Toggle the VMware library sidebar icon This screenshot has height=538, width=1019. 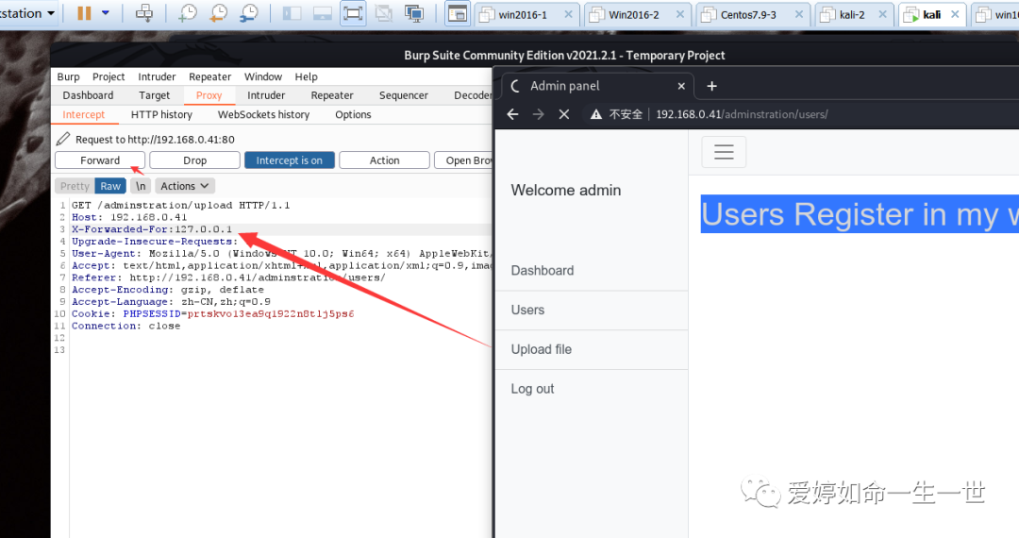pyautogui.click(x=292, y=13)
